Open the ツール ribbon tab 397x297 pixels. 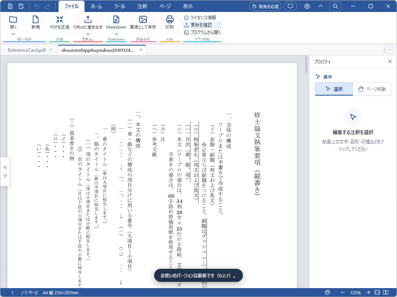click(x=119, y=6)
